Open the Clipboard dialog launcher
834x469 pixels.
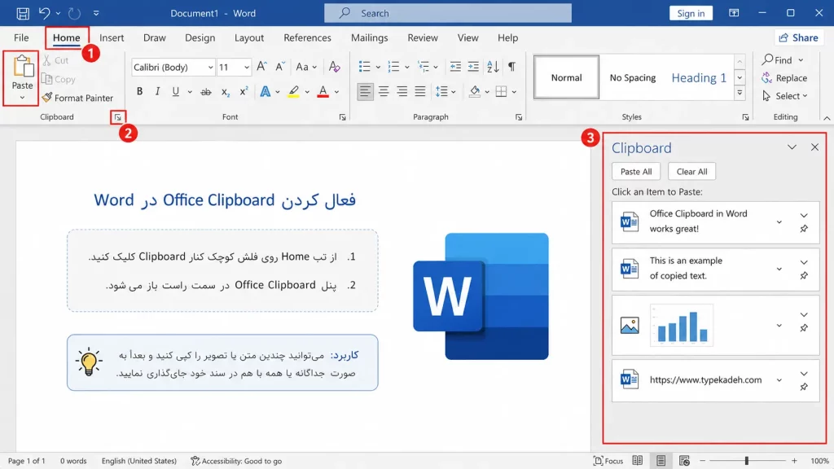click(x=117, y=117)
